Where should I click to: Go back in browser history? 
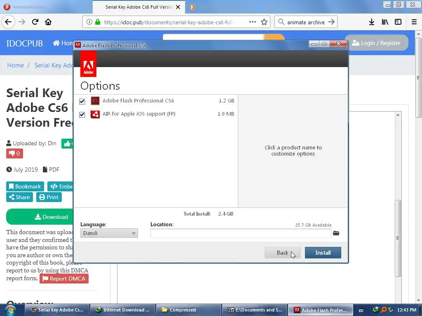(8, 22)
